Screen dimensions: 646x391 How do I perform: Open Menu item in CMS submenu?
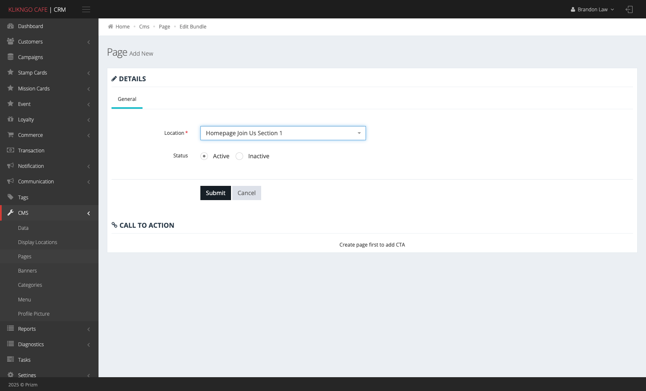(x=24, y=299)
